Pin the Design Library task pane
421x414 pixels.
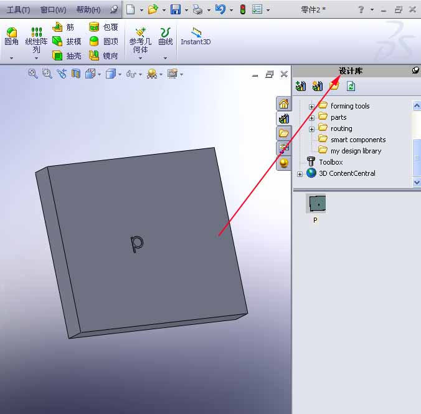coord(415,70)
